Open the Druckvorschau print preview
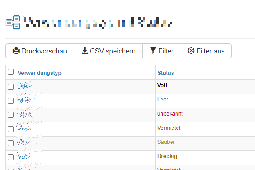Image resolution: width=255 pixels, height=170 pixels. [x=40, y=51]
